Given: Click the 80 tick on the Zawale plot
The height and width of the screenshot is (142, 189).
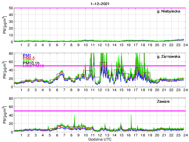Looking at the screenshot, I should coord(11,98).
